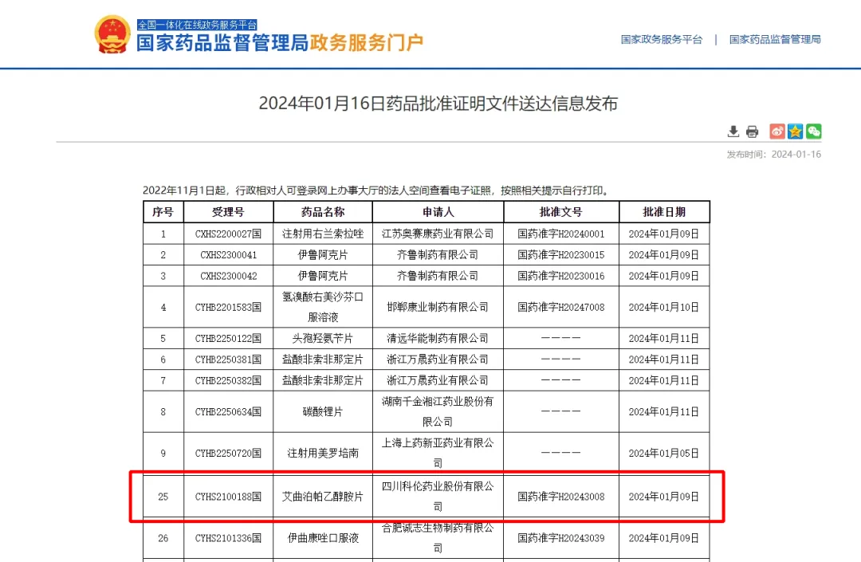Select cell 国药准字H20230016
Image resolution: width=861 pixels, height=562 pixels.
tap(561, 276)
